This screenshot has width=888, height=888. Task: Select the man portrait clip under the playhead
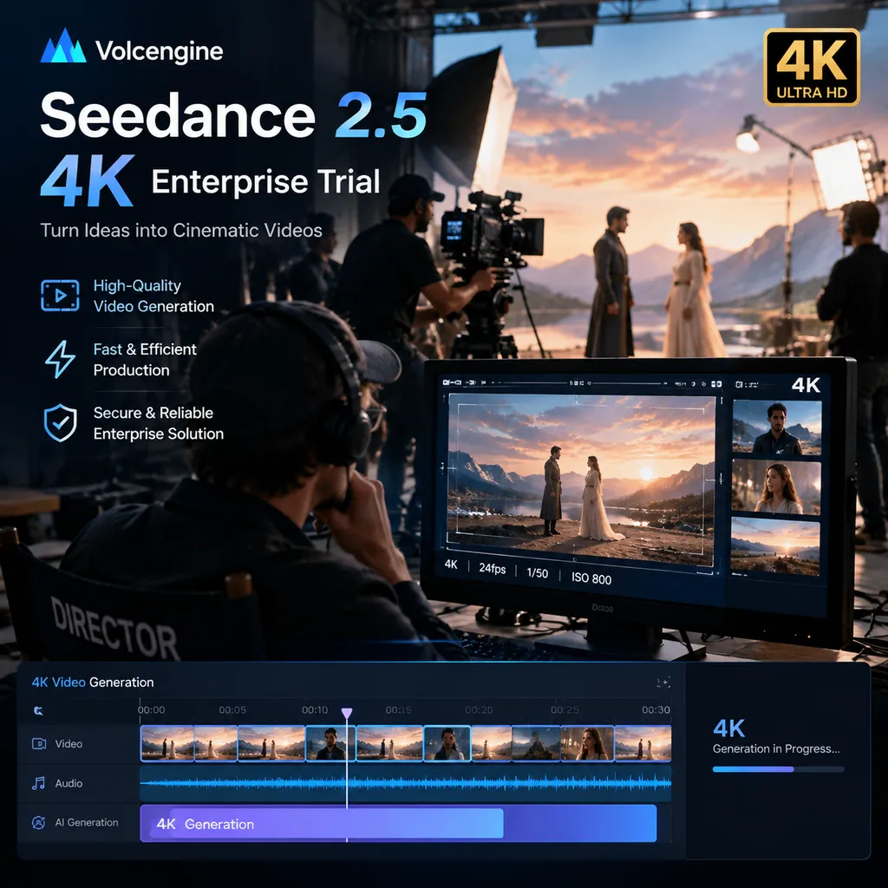coord(330,743)
